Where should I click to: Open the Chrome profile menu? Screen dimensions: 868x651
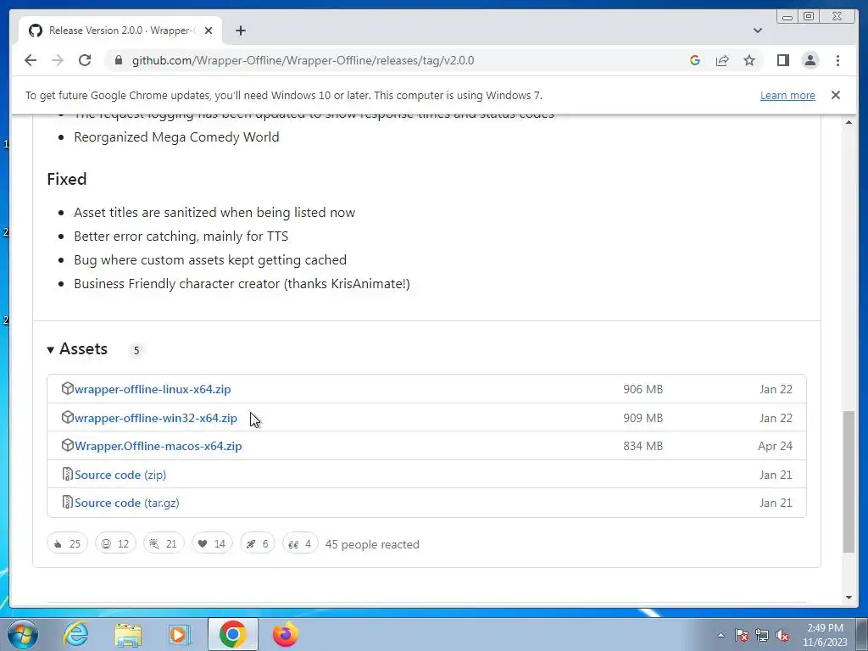tap(810, 60)
